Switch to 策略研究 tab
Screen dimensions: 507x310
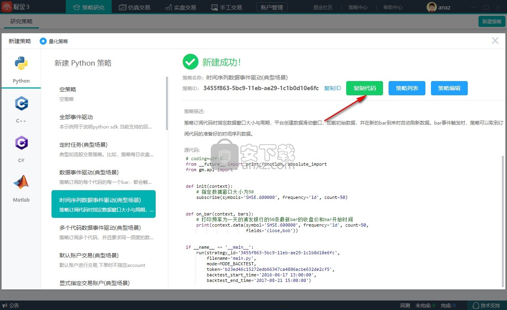(89, 7)
